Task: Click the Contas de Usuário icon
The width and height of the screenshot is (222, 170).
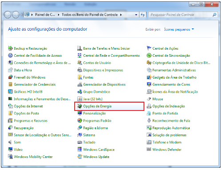Action: click(79, 63)
